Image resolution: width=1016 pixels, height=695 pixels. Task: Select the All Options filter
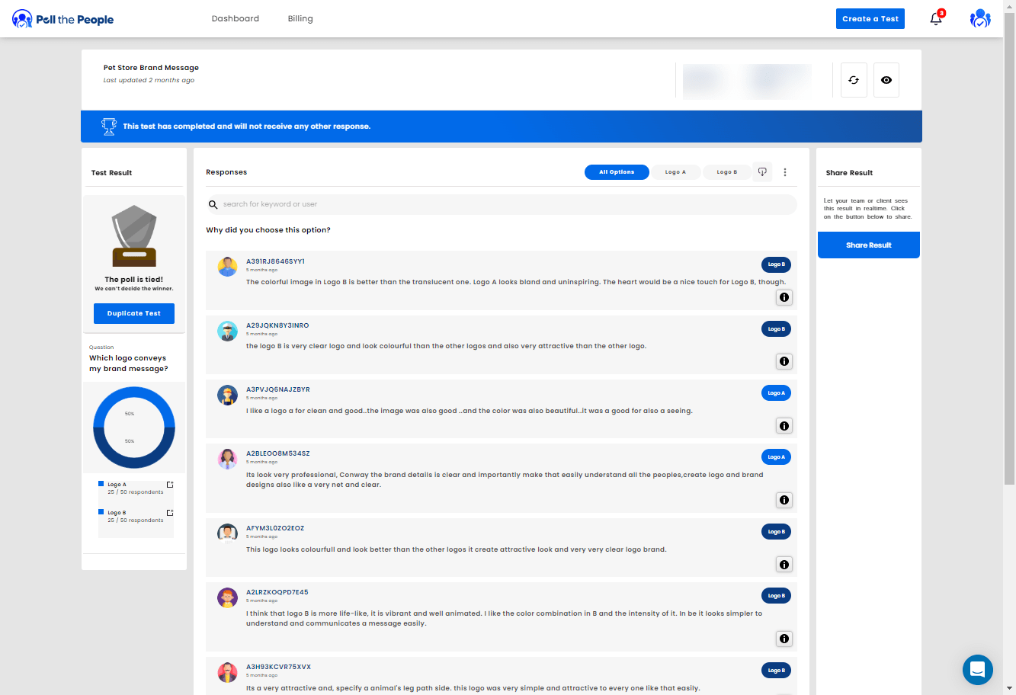[617, 172]
